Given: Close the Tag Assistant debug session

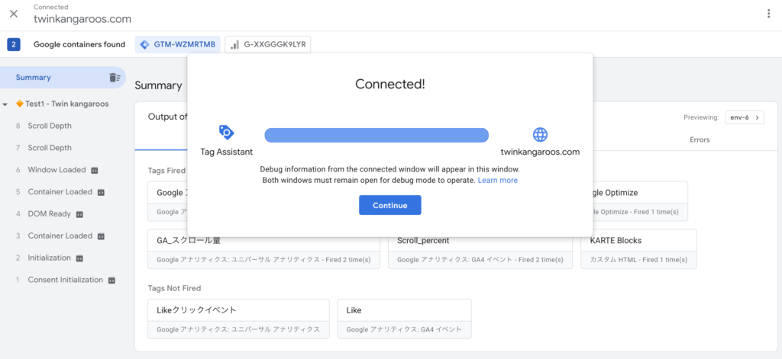Looking at the screenshot, I should 14,14.
